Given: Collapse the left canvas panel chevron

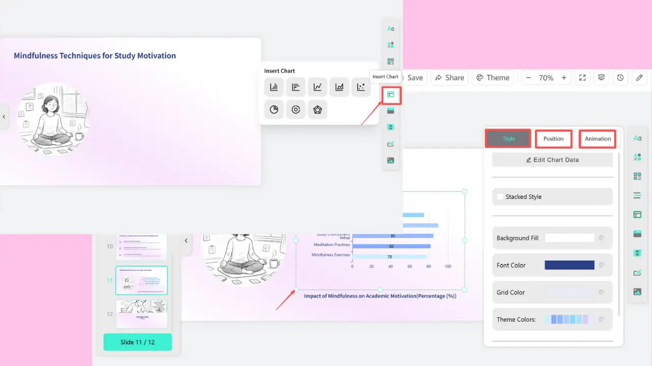Looking at the screenshot, I should [x=4, y=116].
